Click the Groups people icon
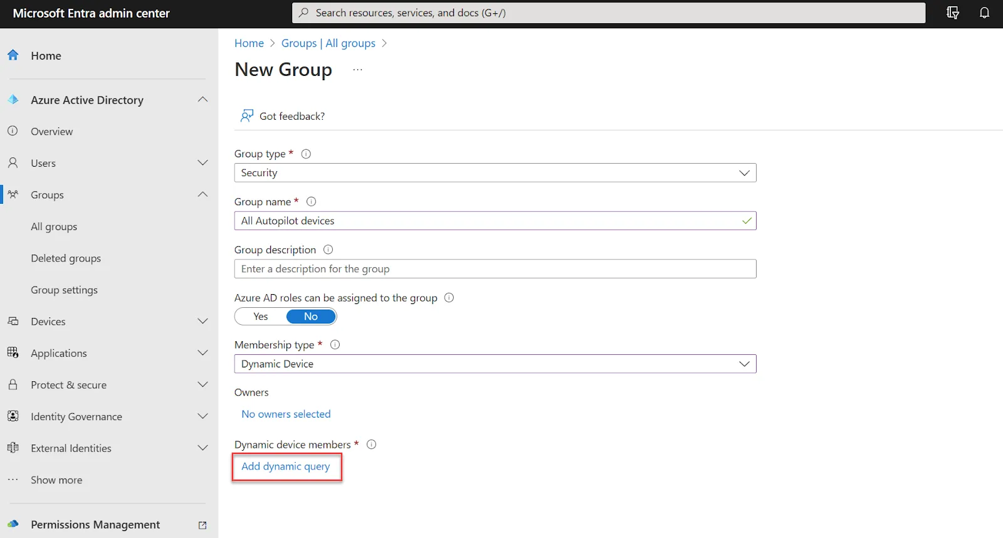This screenshot has width=1003, height=538. point(13,194)
